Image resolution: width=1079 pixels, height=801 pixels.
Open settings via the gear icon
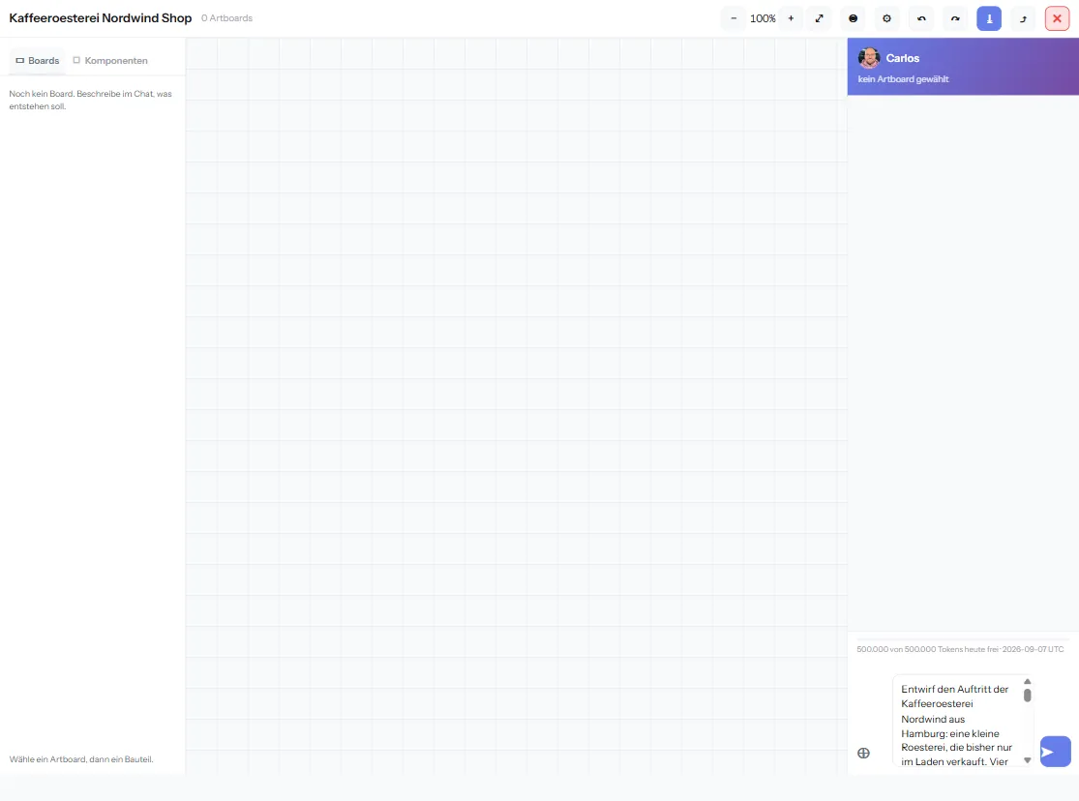click(887, 18)
